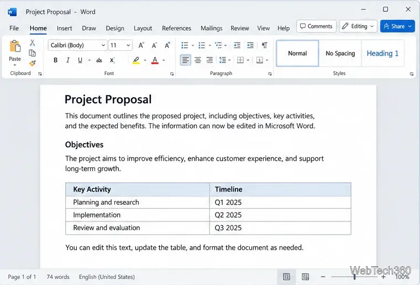Expand the Paste options arrow
420x285 pixels.
(15, 65)
